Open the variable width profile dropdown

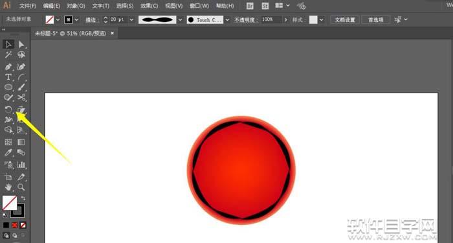181,19
